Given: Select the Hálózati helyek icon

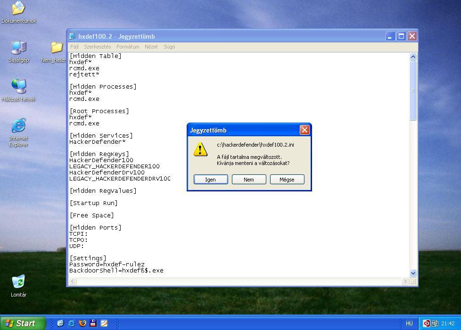Looking at the screenshot, I should tap(18, 91).
